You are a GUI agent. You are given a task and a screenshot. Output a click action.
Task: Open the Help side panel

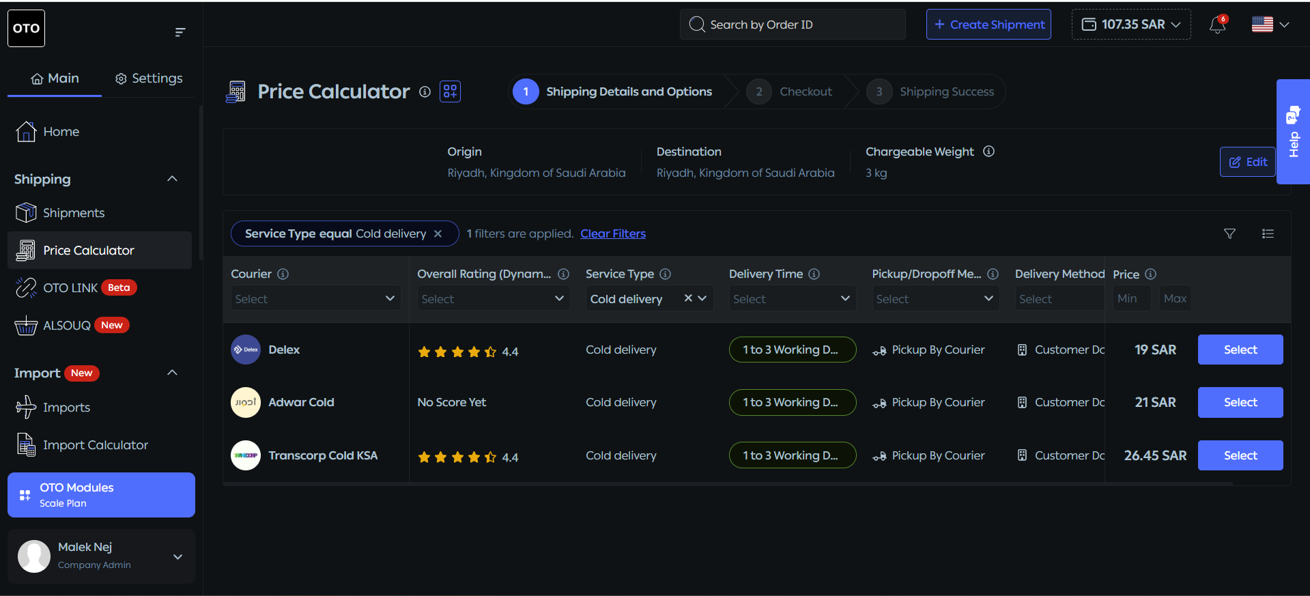tap(1293, 132)
